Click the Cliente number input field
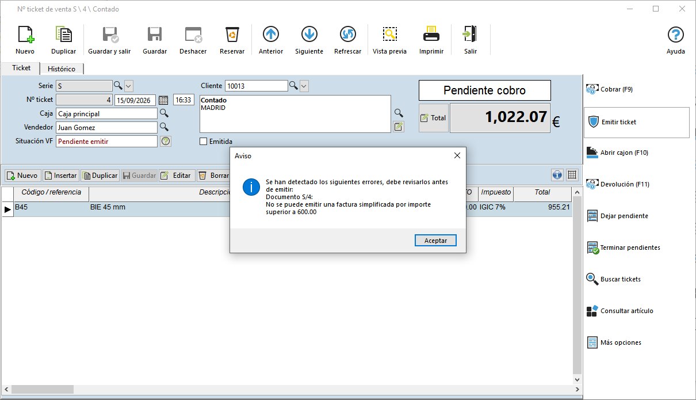Screen dimensions: 696x400 click(x=256, y=86)
